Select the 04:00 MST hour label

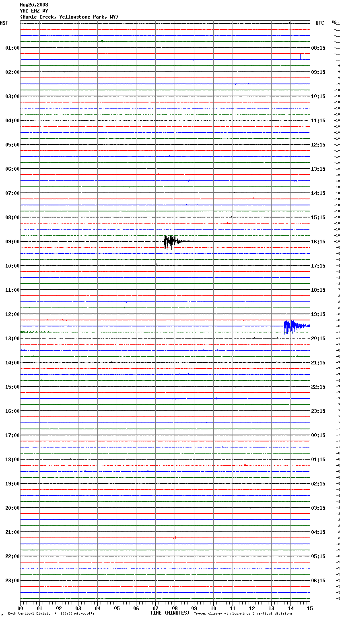point(12,121)
